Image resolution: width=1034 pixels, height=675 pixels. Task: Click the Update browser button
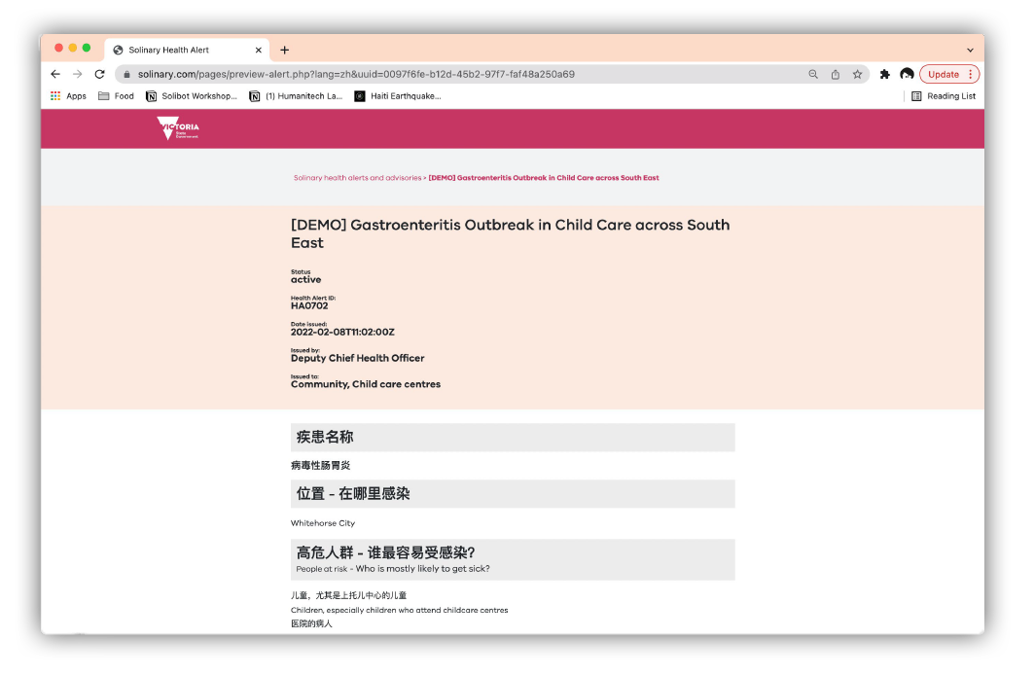942,73
